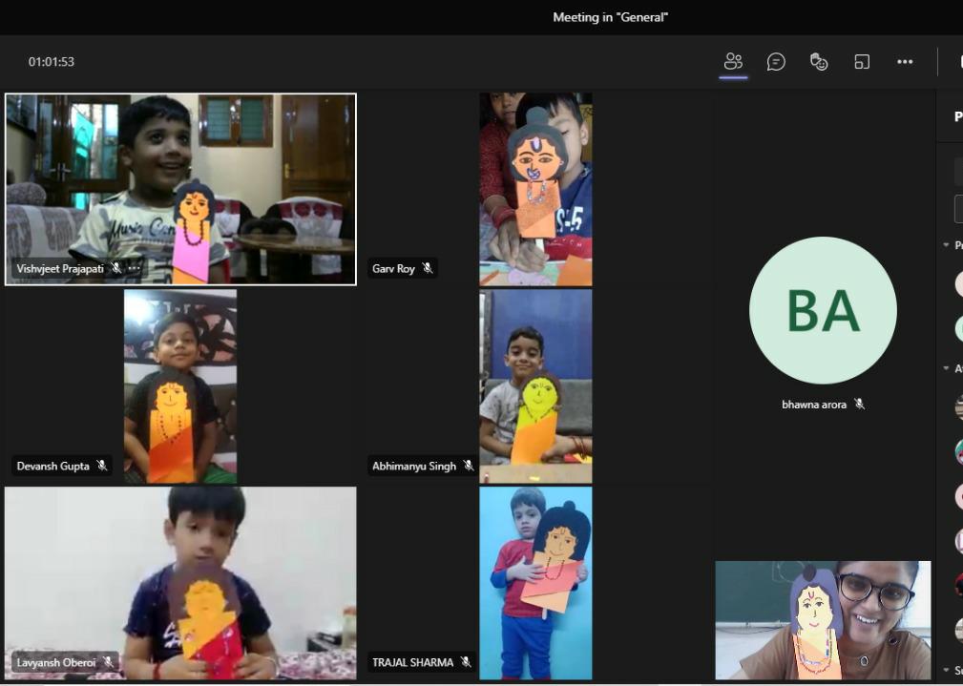
Task: Select Lavyansh Oberoi's video tile
Action: (180, 583)
